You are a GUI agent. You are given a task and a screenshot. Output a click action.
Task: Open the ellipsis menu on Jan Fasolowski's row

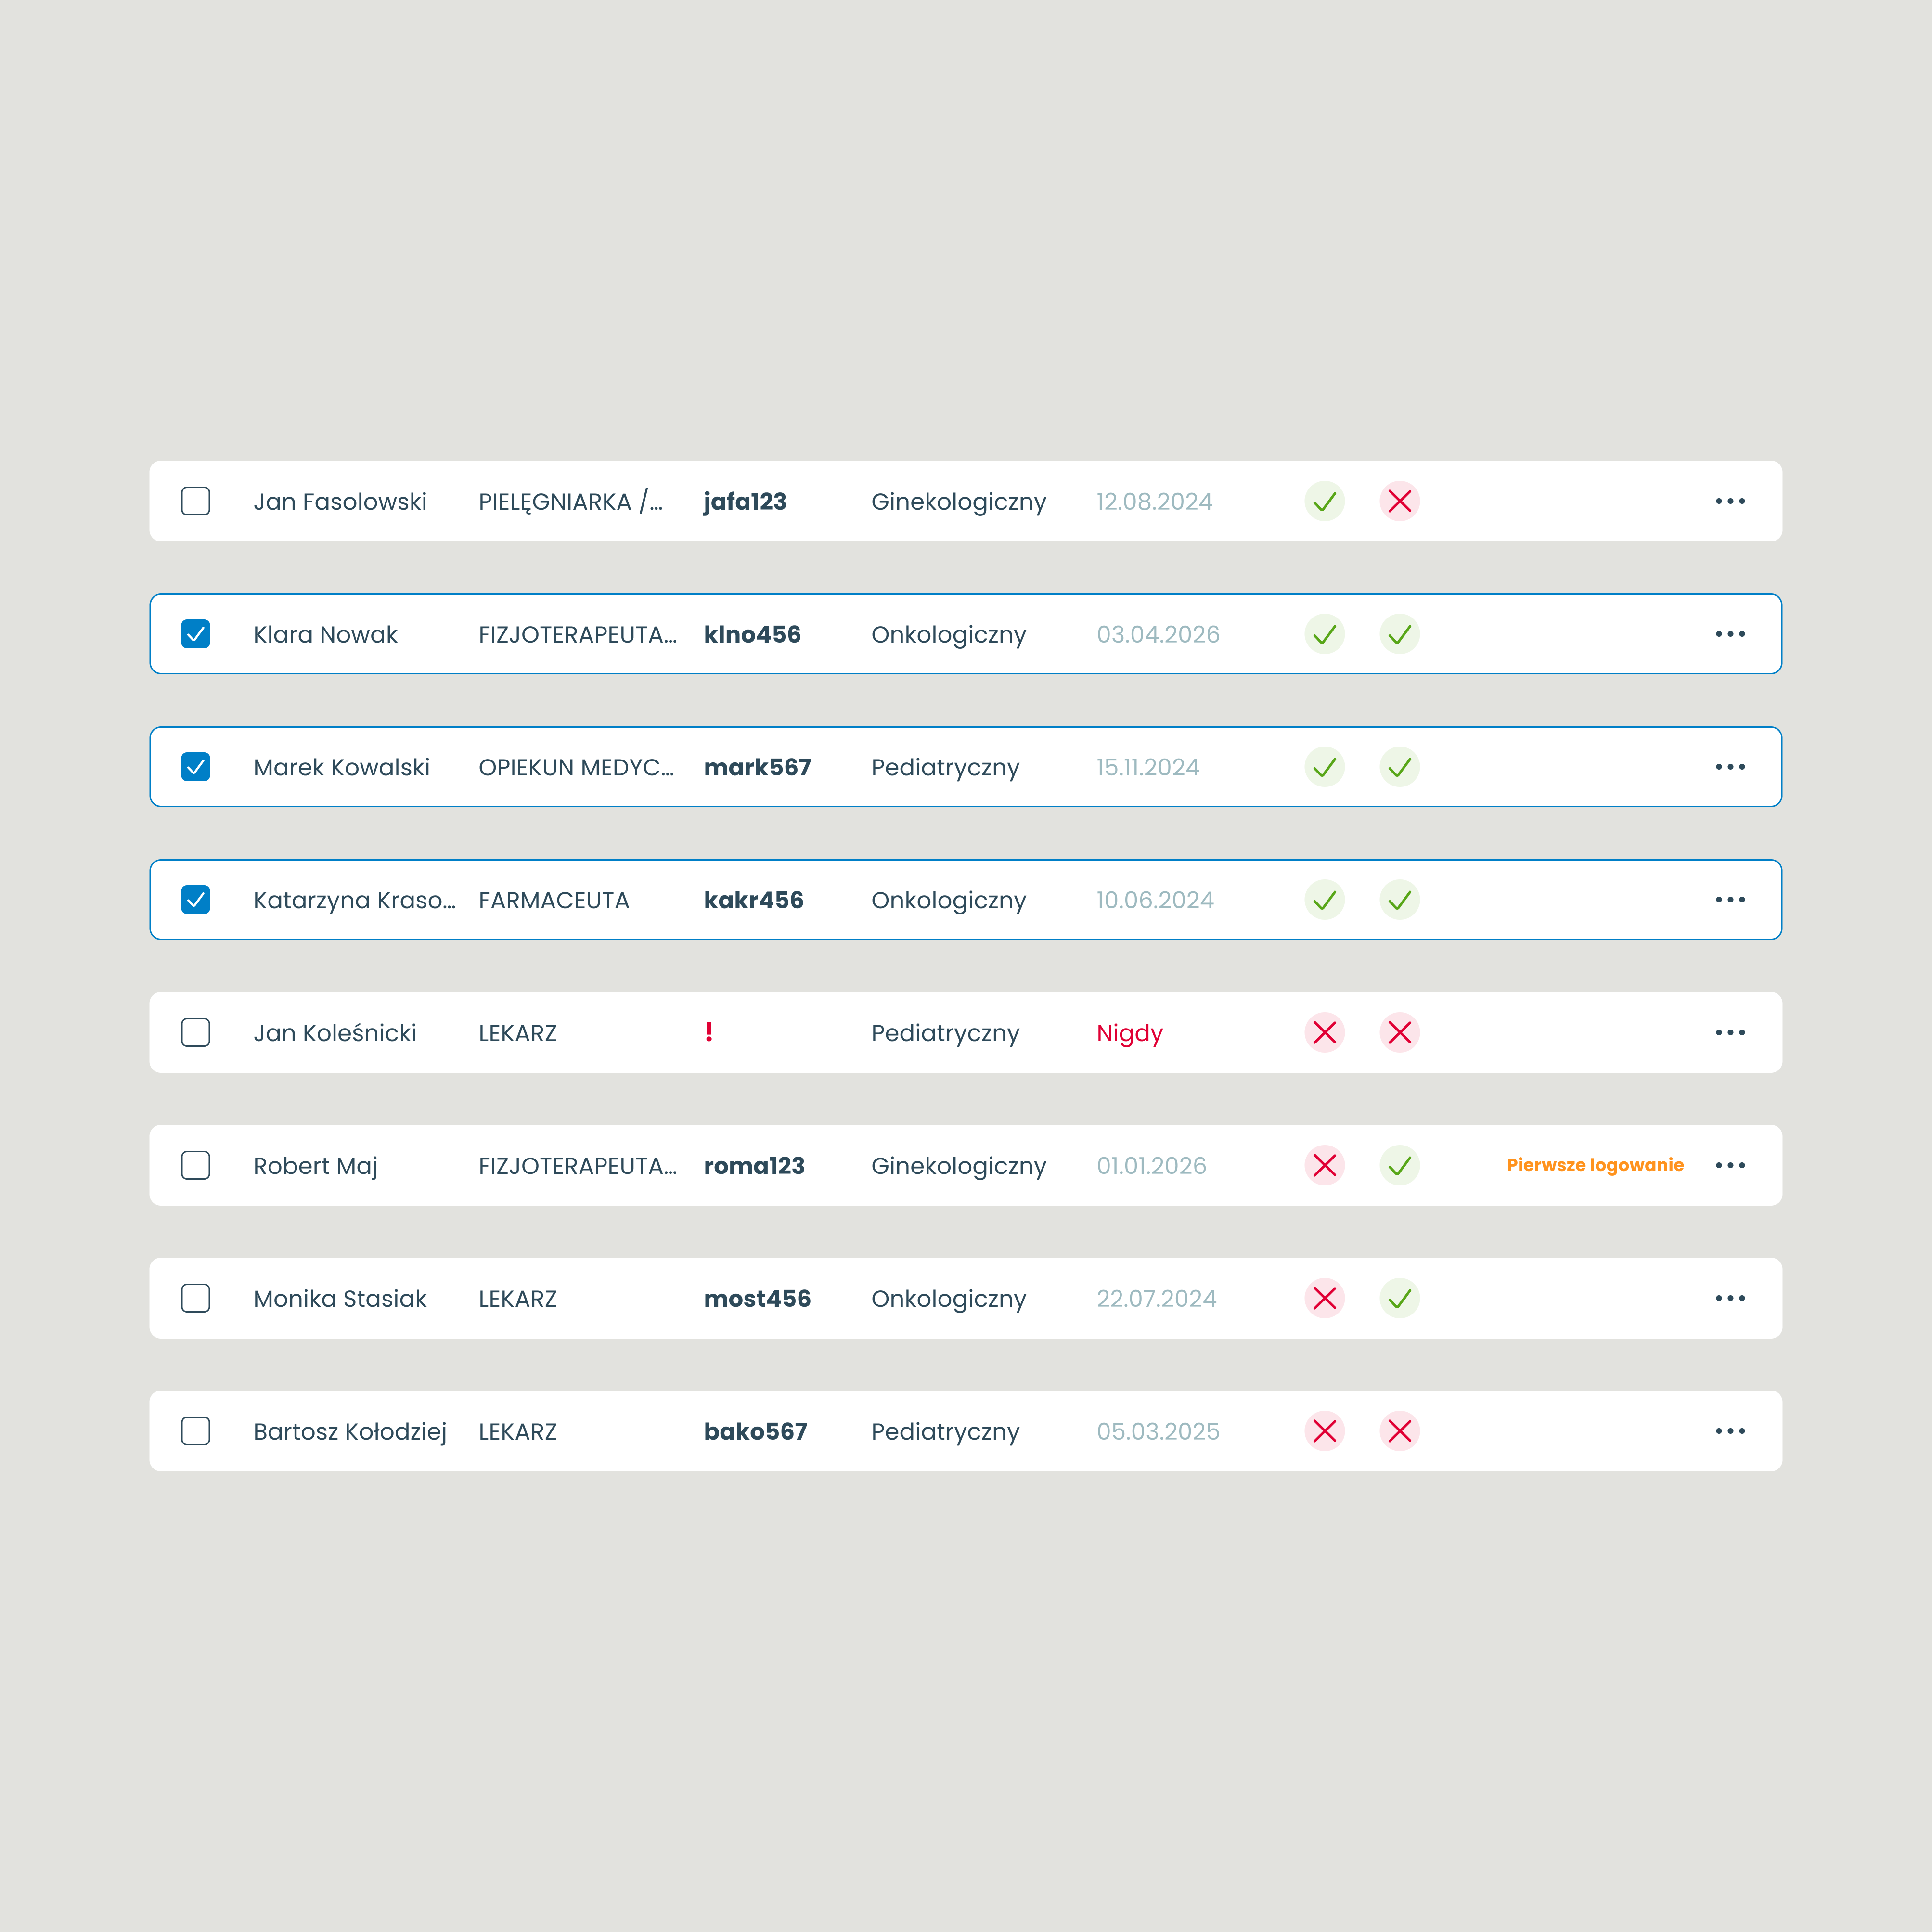pyautogui.click(x=1730, y=501)
